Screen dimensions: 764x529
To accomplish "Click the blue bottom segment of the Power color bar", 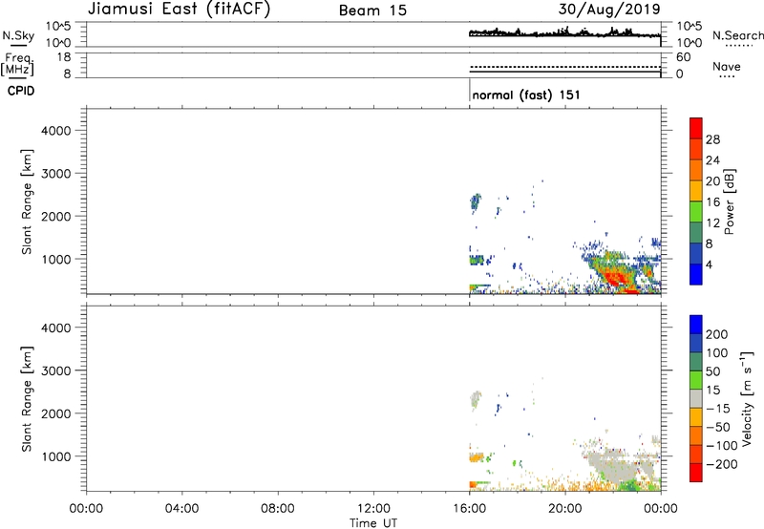I will 696,274.
